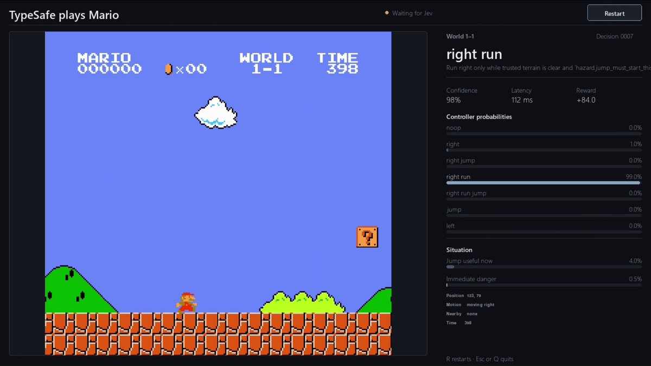Click the "R restarts · Esc or Q quits" hint
The height and width of the screenshot is (366, 651).
[480, 359]
